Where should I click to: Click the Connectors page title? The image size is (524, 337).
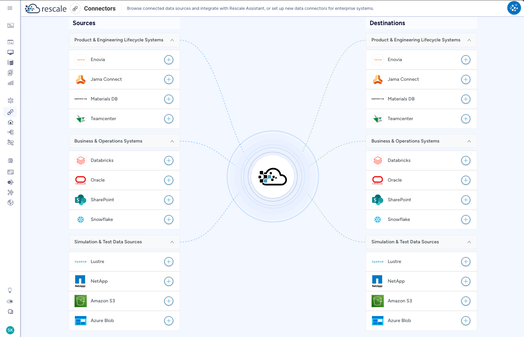point(100,8)
